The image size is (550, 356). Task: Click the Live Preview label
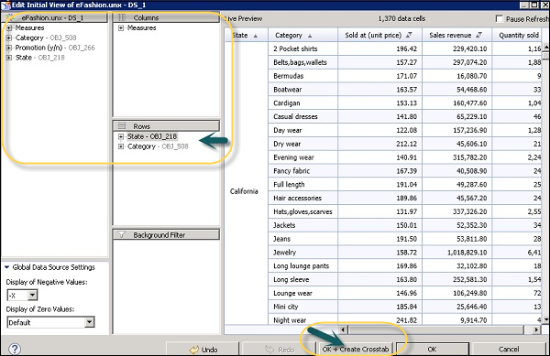[x=244, y=18]
